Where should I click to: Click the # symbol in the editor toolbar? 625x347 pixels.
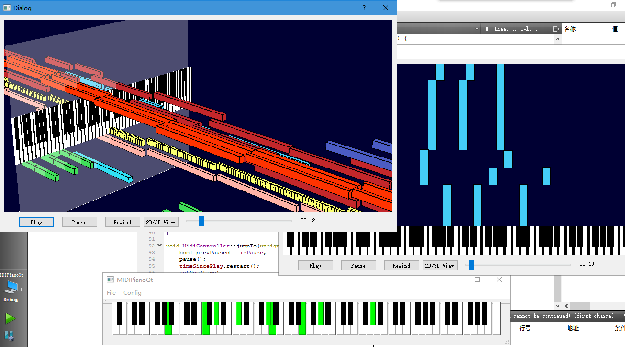click(x=486, y=29)
